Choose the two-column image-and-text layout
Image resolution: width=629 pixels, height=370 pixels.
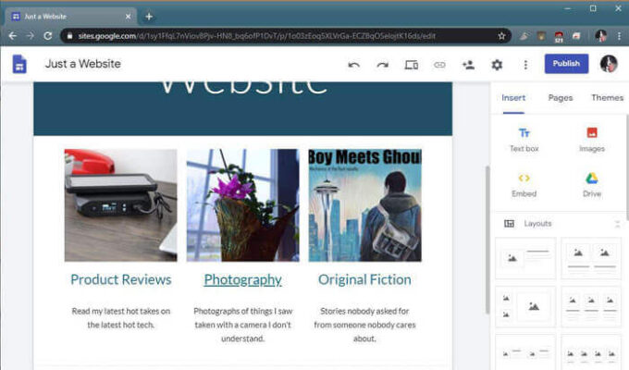tap(525, 352)
